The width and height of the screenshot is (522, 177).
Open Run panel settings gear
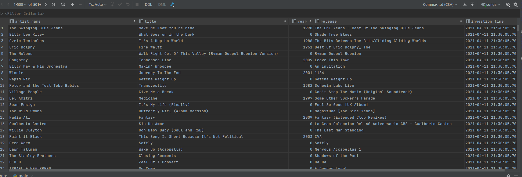(508, 175)
